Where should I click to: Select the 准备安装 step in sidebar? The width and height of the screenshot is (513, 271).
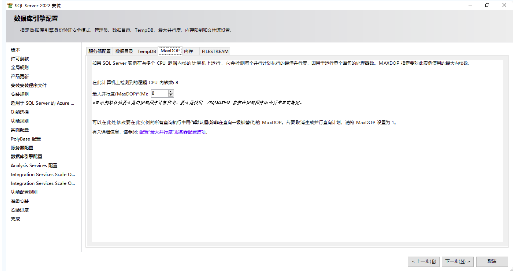point(20,201)
